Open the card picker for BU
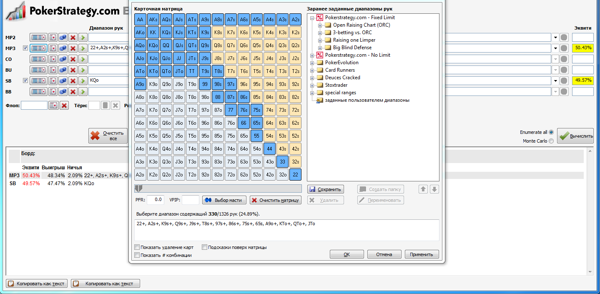 coord(53,70)
